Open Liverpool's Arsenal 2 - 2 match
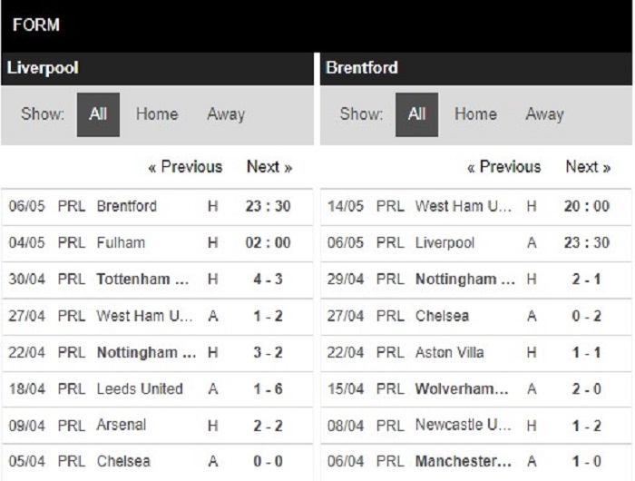The width and height of the screenshot is (635, 481). (x=157, y=426)
